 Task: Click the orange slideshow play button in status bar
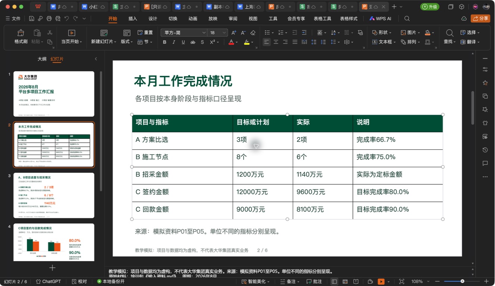pyautogui.click(x=381, y=282)
